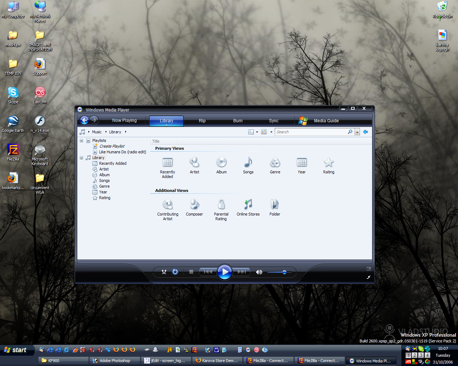This screenshot has height=366, width=458.
Task: Open the Composer view
Action: [194, 208]
